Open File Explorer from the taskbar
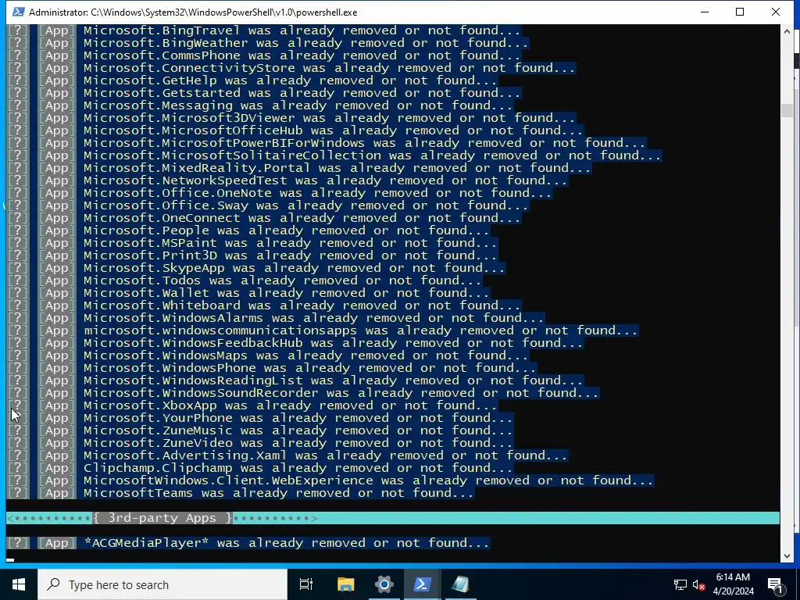This screenshot has height=600, width=800. click(345, 584)
